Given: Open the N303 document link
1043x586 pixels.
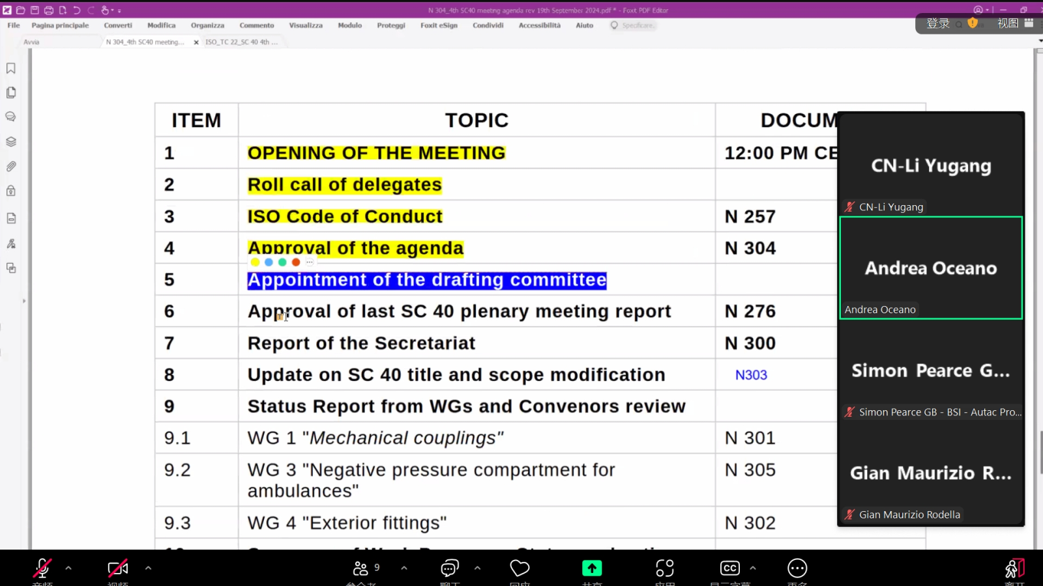Looking at the screenshot, I should pyautogui.click(x=751, y=375).
